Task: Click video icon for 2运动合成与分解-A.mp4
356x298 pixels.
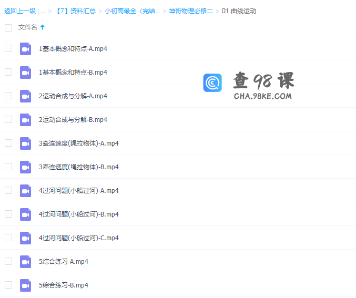Action: click(25, 96)
